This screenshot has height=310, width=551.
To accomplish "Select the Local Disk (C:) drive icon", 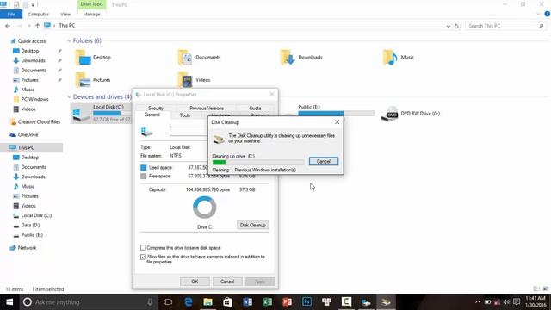I will tap(81, 114).
